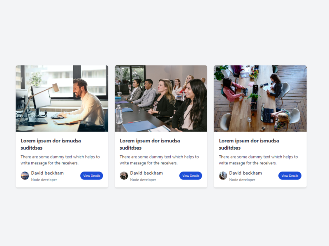The width and height of the screenshot is (329, 246).
Task: Open the meeting room audience photo
Action: (161, 98)
